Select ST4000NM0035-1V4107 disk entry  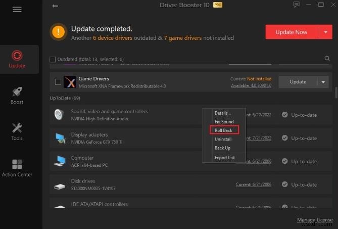[x=93, y=189]
